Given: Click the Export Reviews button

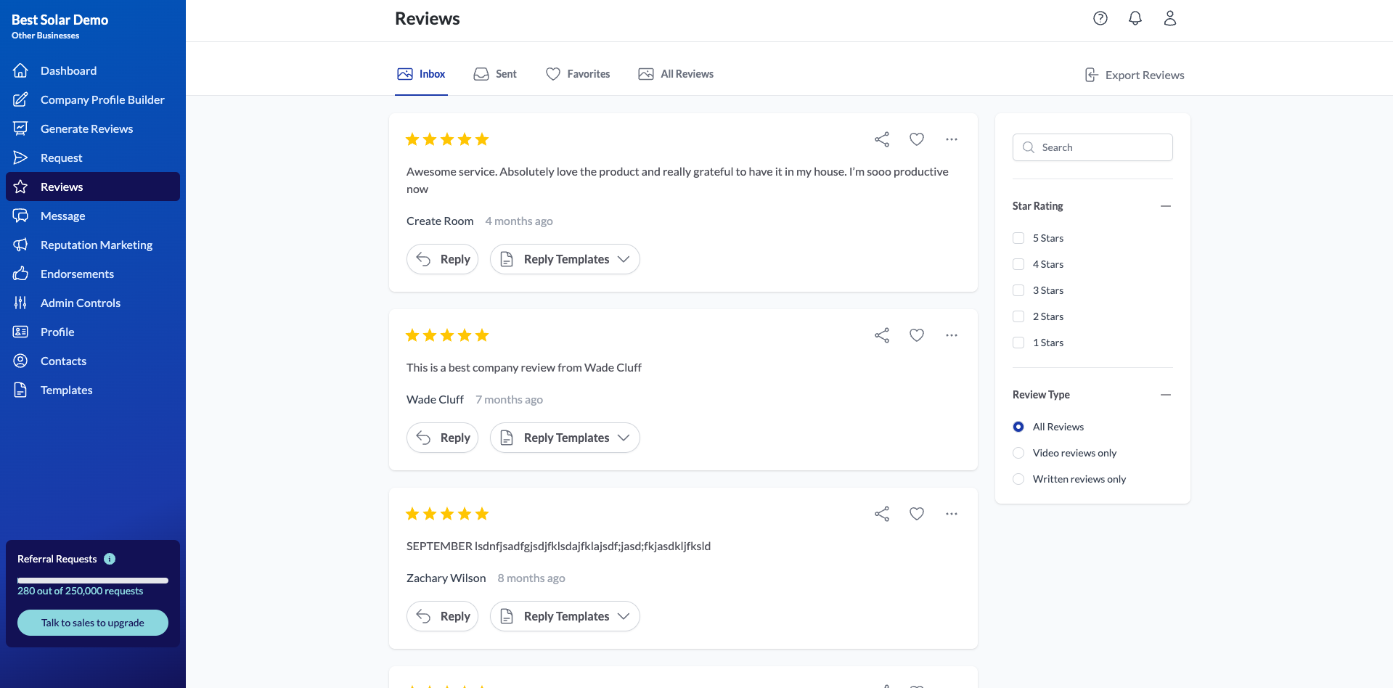Looking at the screenshot, I should pos(1133,74).
